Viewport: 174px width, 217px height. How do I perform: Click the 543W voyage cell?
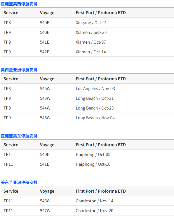pyautogui.click(x=45, y=98)
